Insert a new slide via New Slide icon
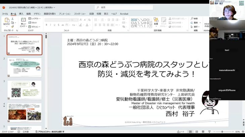 (23, 20)
